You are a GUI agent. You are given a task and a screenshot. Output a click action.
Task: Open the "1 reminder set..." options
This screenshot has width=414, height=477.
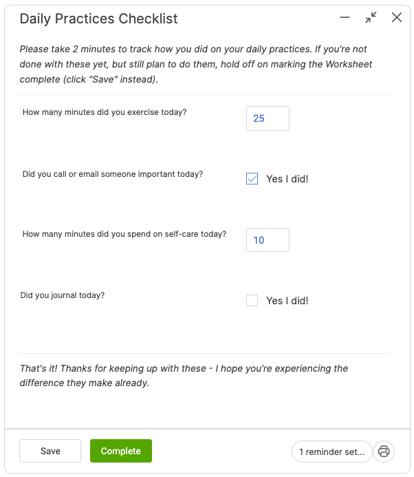pos(331,452)
